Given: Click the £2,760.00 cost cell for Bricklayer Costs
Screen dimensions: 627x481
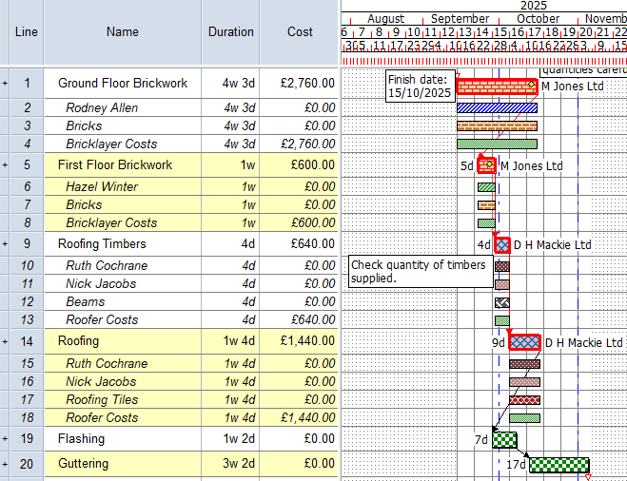Looking at the screenshot, I should (300, 144).
